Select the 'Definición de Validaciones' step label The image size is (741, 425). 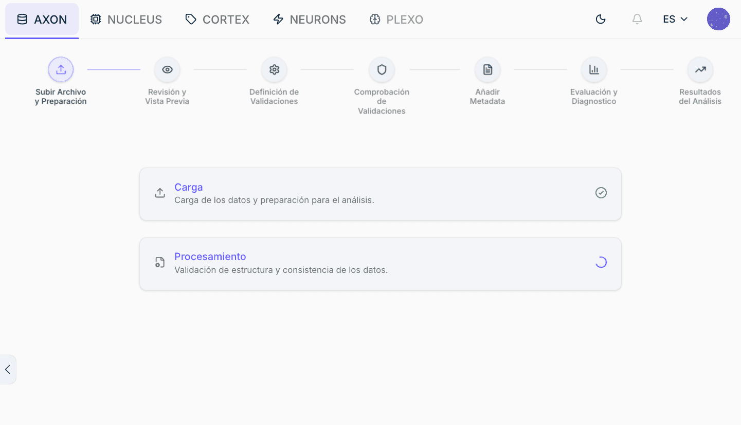(x=274, y=97)
